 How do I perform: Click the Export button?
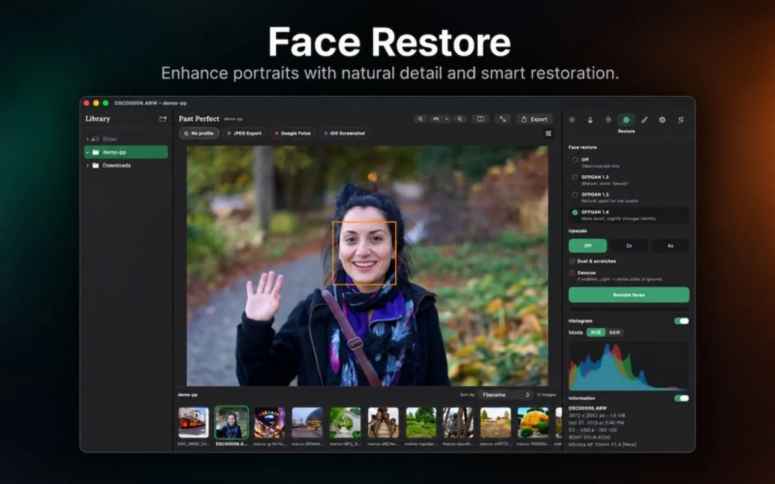tap(534, 119)
